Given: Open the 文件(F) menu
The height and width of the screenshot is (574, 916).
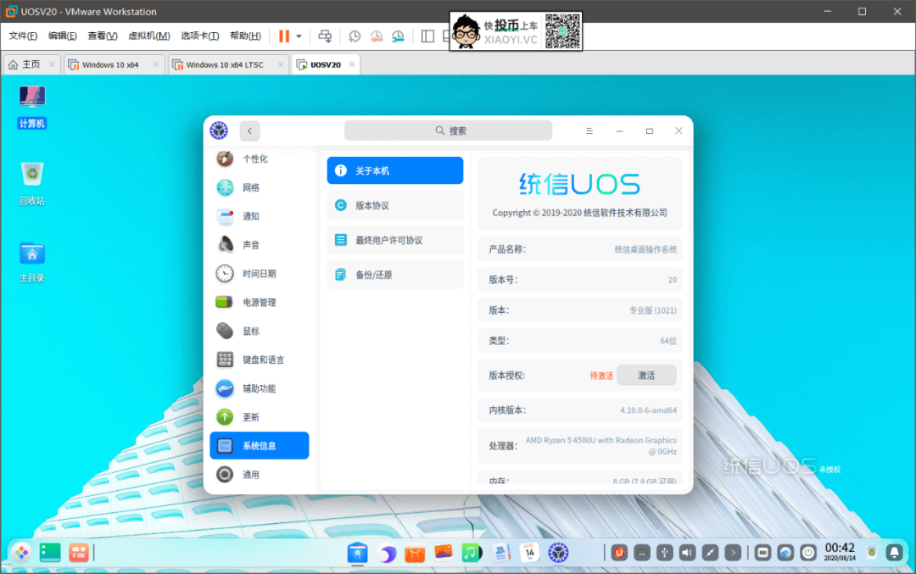Looking at the screenshot, I should (23, 36).
